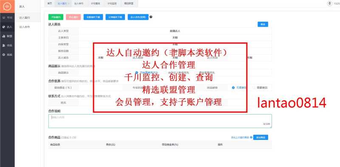The image size is (340, 167).
Task: Click the black help question-mark icon
Action: click(151, 17)
